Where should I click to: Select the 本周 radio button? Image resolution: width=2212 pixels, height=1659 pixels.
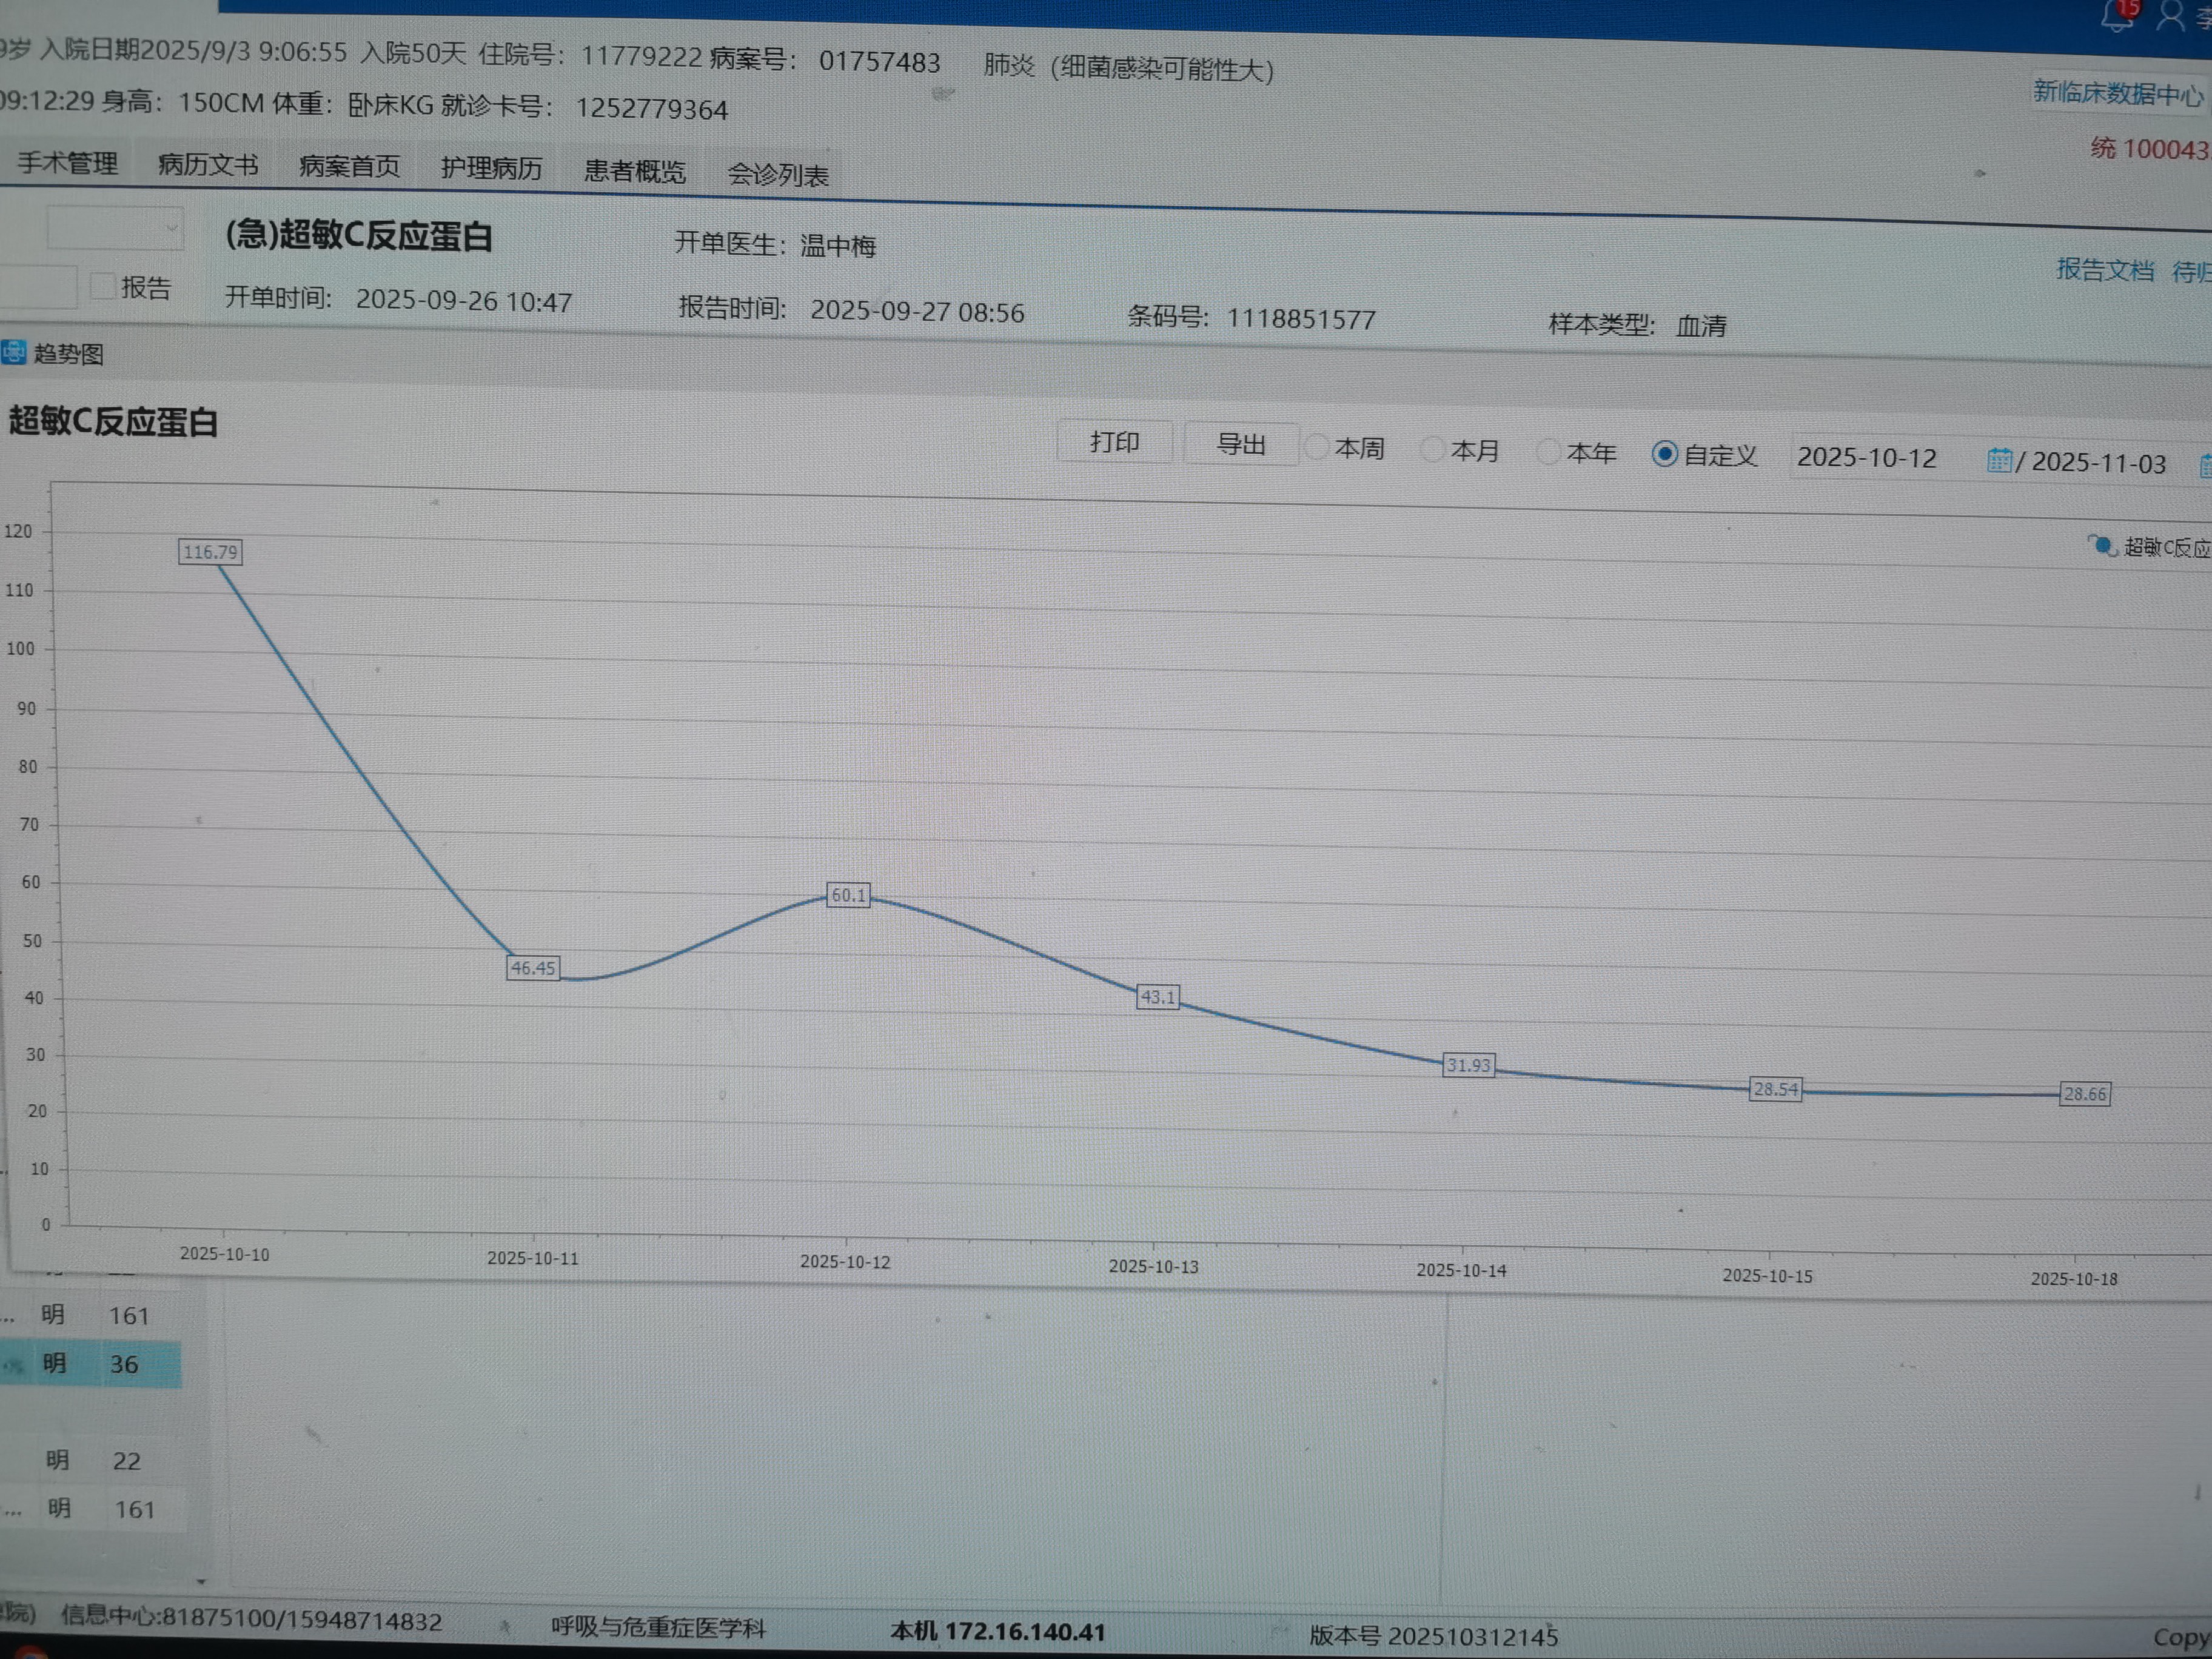click(x=1316, y=447)
